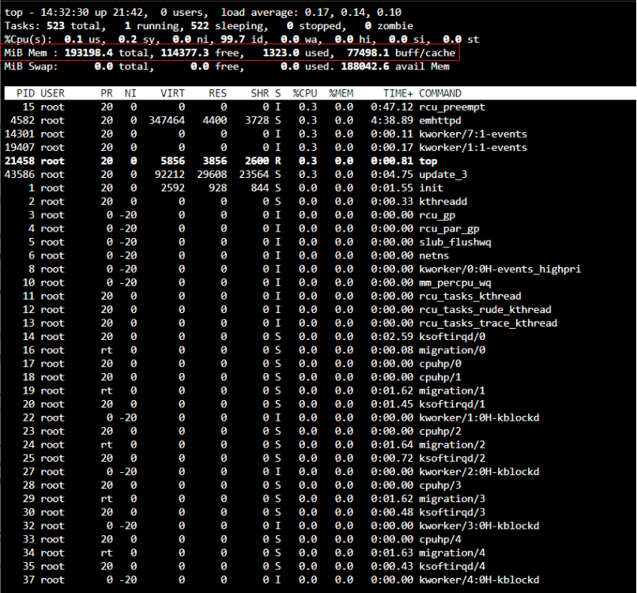Click the cpuhp/1 command
The image size is (637, 593).
point(440,377)
